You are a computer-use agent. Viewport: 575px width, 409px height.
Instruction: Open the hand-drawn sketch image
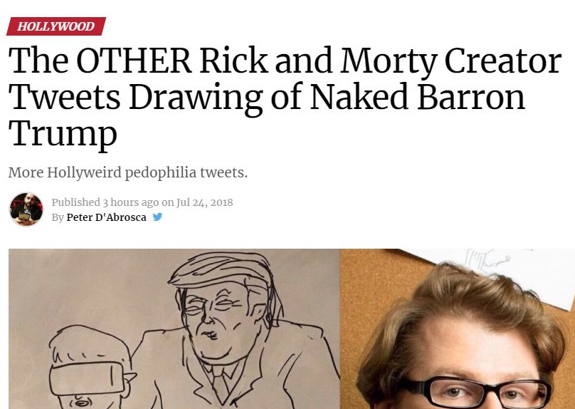click(174, 328)
